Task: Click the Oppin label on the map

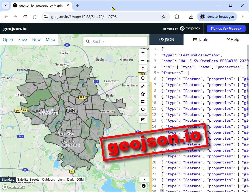Action: [100, 60]
